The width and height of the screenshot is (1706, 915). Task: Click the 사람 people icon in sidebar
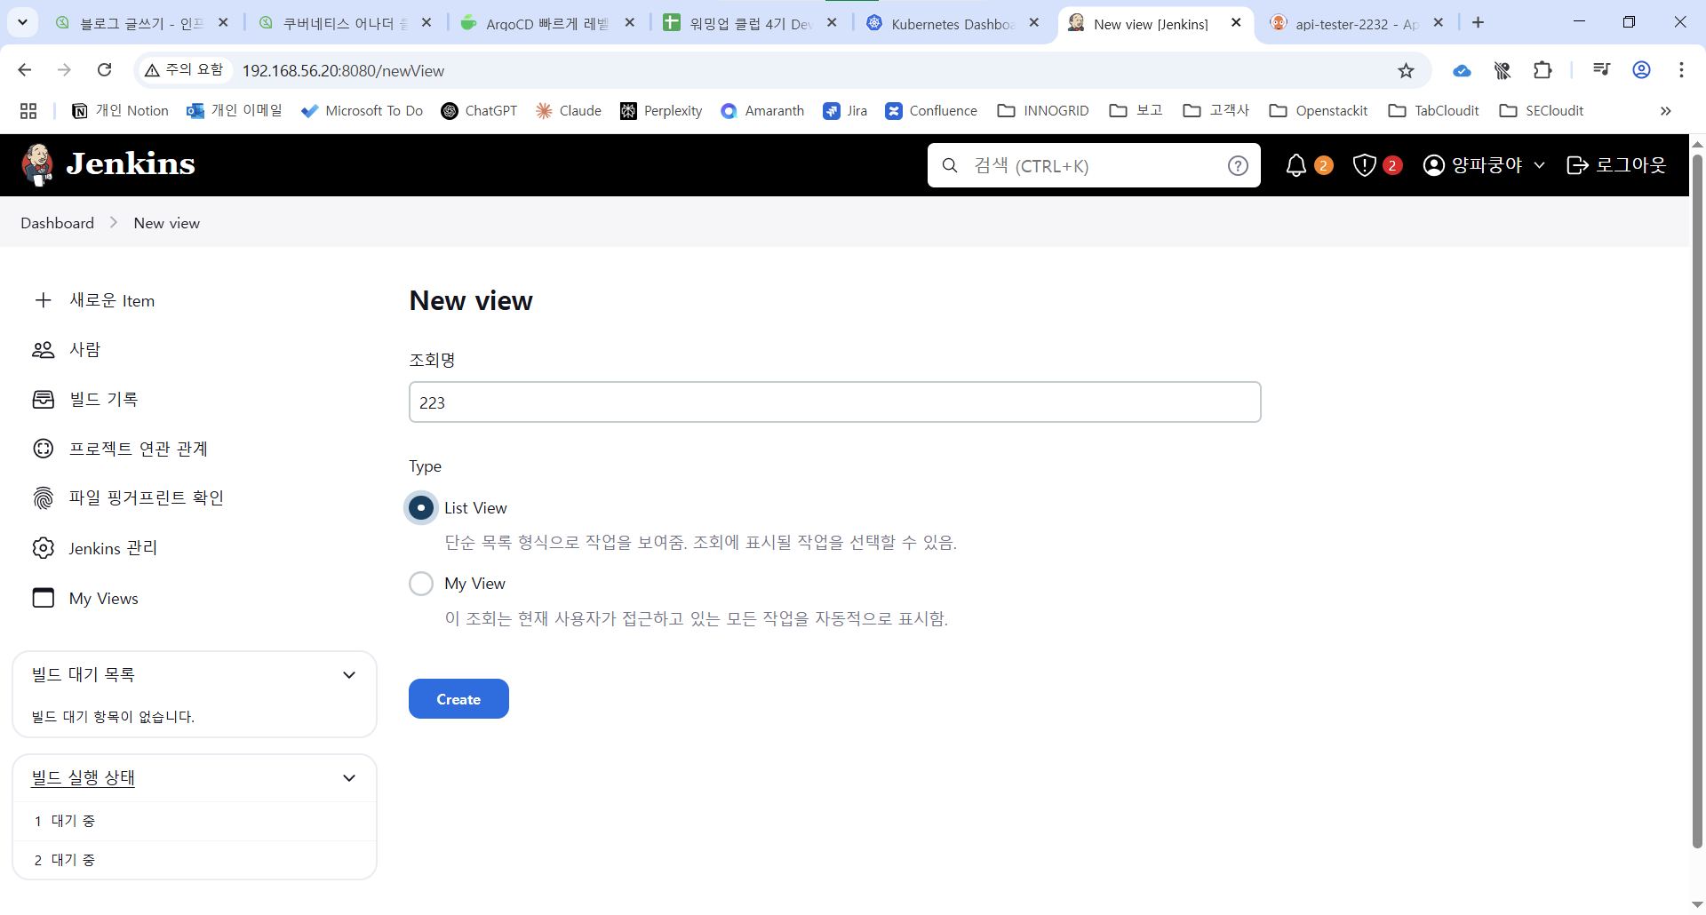click(x=43, y=350)
